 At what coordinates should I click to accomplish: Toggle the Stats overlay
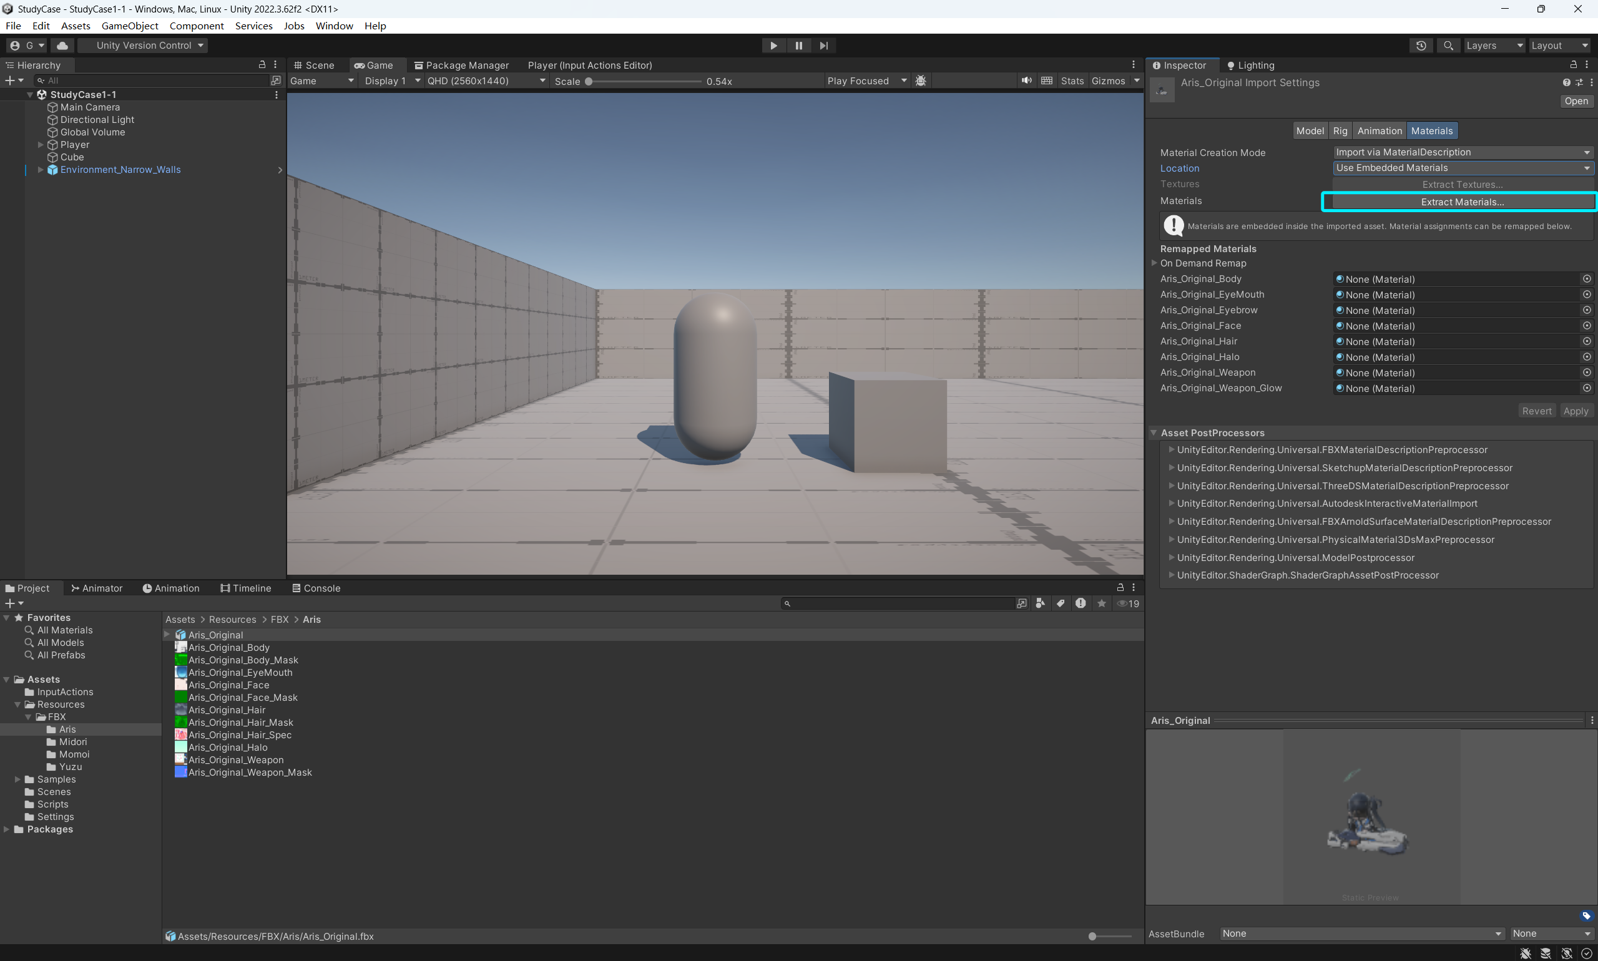(1071, 81)
